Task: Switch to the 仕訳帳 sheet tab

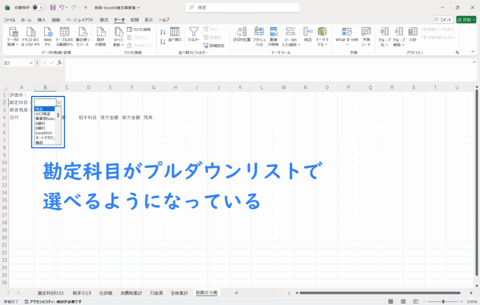Action: point(105,293)
